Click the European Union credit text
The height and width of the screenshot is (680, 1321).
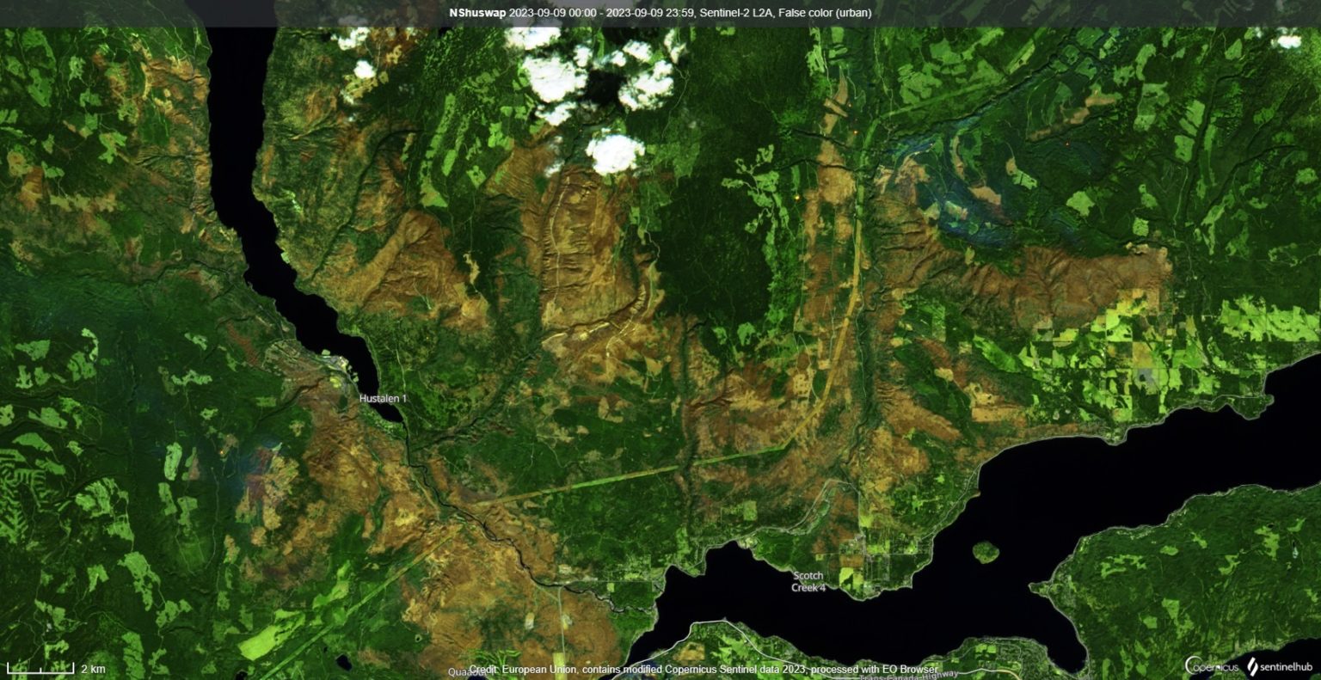pyautogui.click(x=525, y=669)
